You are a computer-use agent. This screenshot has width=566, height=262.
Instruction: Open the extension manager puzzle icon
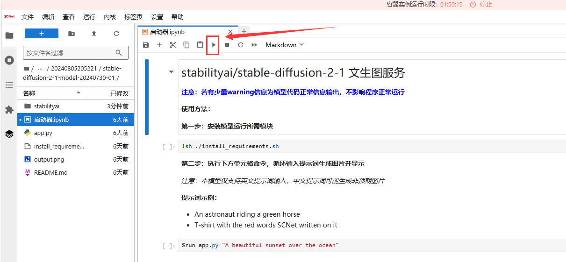9,110
